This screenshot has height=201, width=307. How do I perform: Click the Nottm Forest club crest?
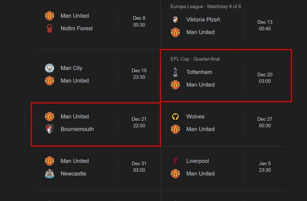(x=50, y=28)
